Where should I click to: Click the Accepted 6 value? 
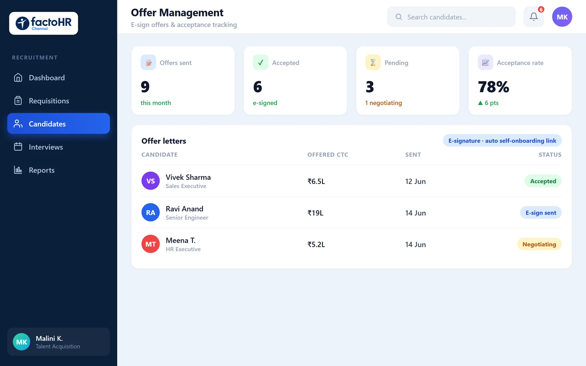pos(257,87)
